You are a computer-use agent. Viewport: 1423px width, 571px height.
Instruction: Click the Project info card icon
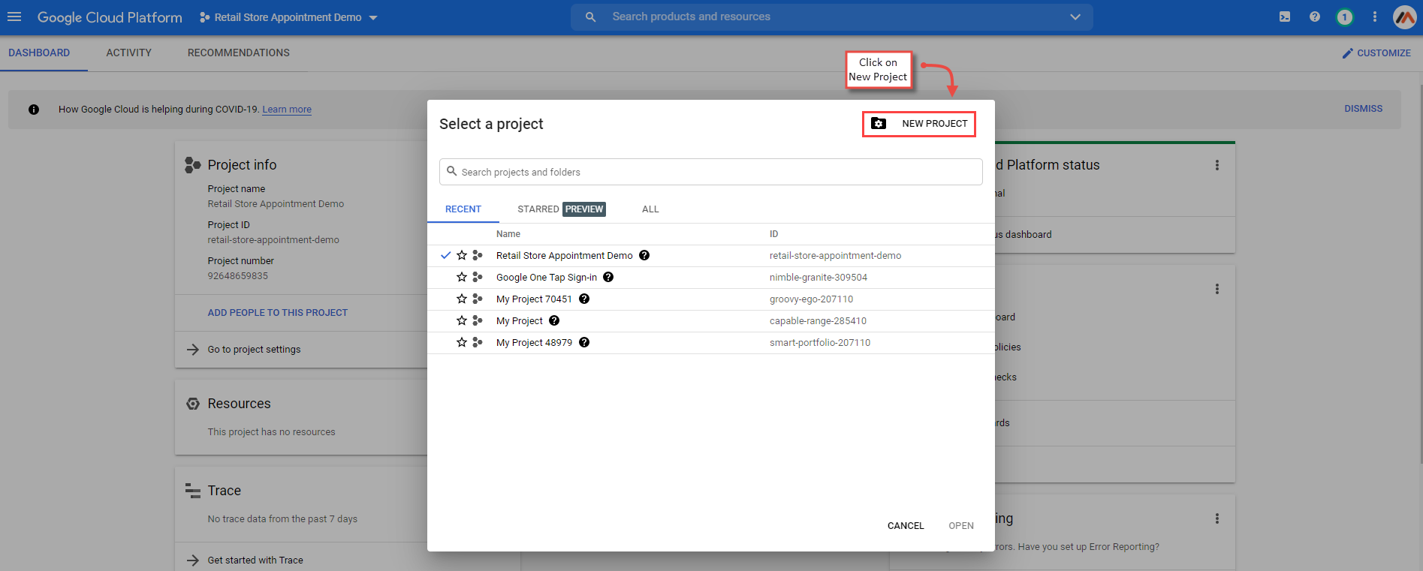pyautogui.click(x=193, y=165)
